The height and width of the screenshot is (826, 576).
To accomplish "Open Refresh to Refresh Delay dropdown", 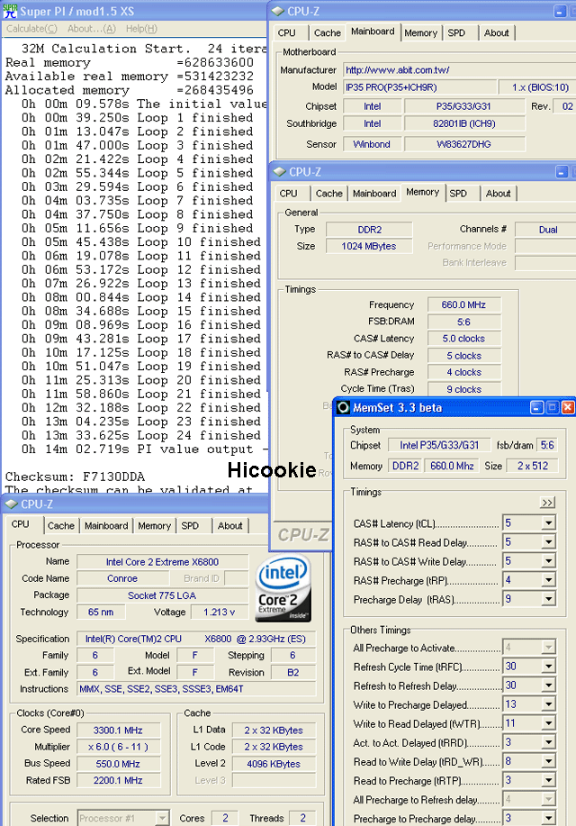I will (549, 685).
